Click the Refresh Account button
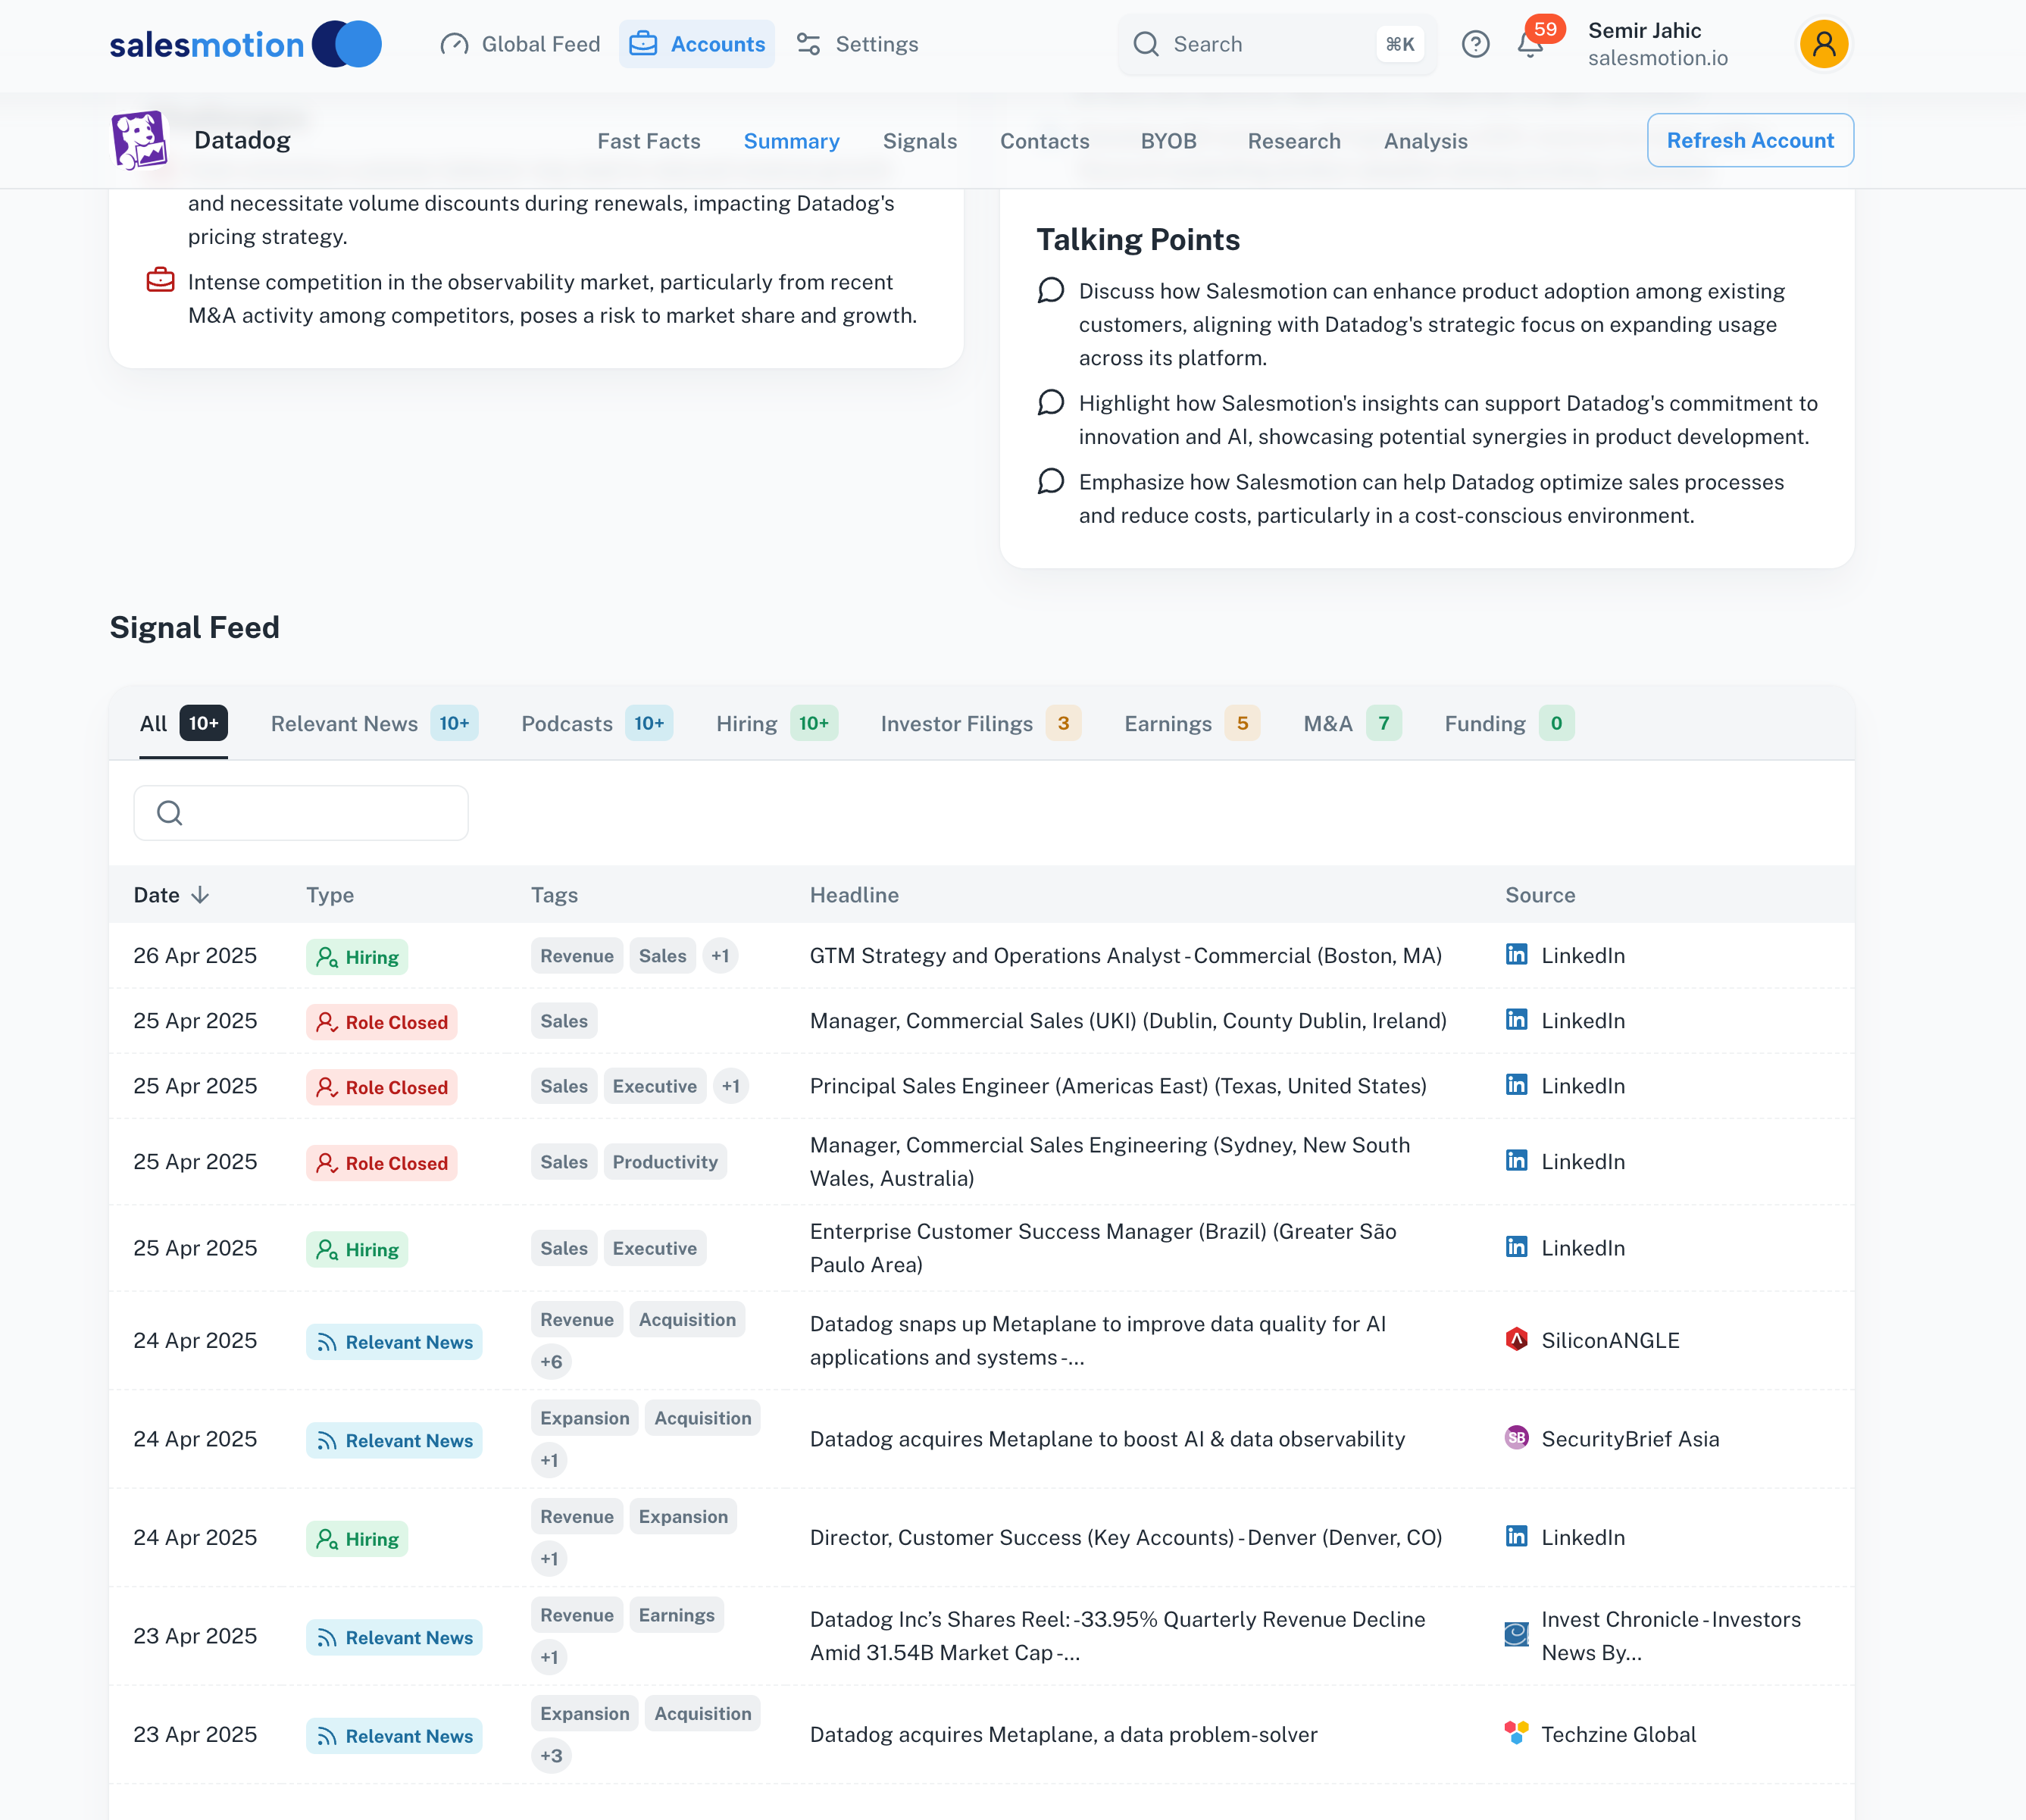 click(x=1749, y=140)
